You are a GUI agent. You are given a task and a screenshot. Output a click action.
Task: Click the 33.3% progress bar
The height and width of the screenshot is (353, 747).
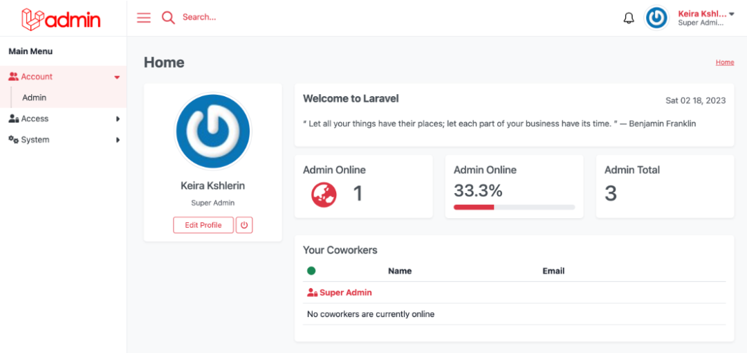point(514,207)
